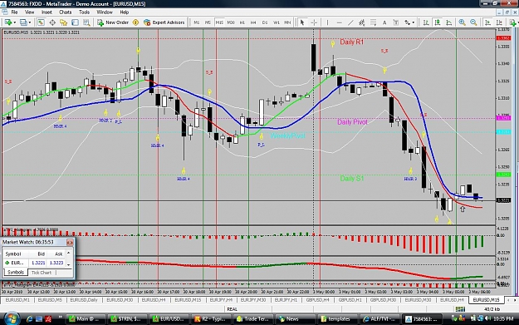Open the File menu
The image size is (519, 325).
pos(15,12)
